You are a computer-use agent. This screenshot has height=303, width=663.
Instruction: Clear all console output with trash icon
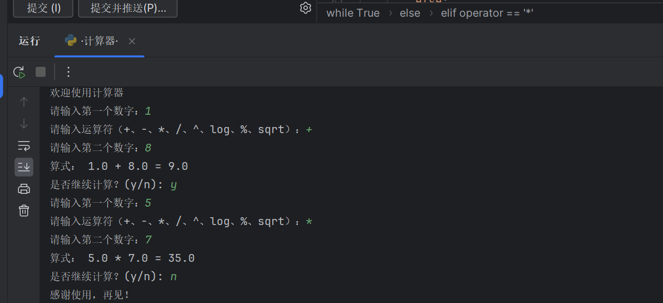[24, 211]
